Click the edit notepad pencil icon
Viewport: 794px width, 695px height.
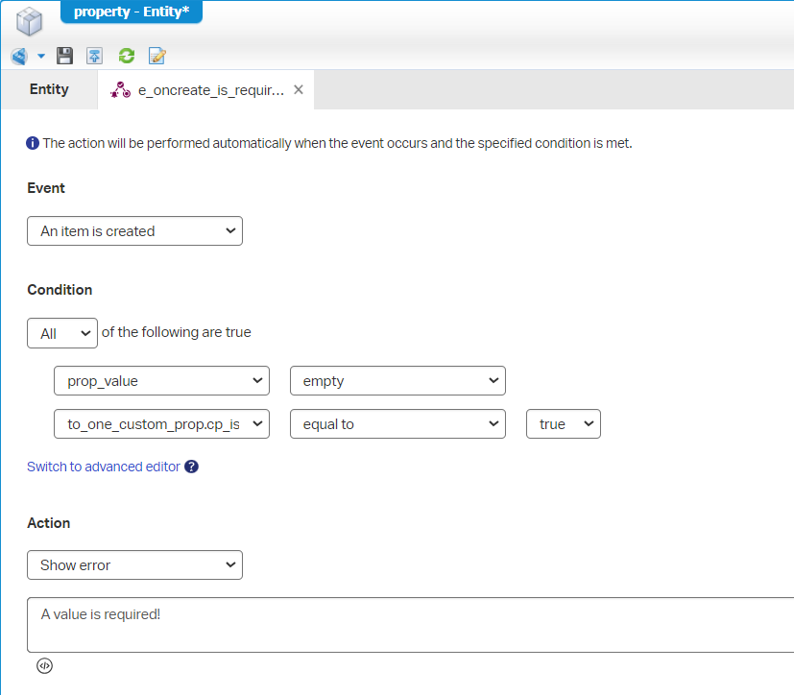(x=157, y=56)
